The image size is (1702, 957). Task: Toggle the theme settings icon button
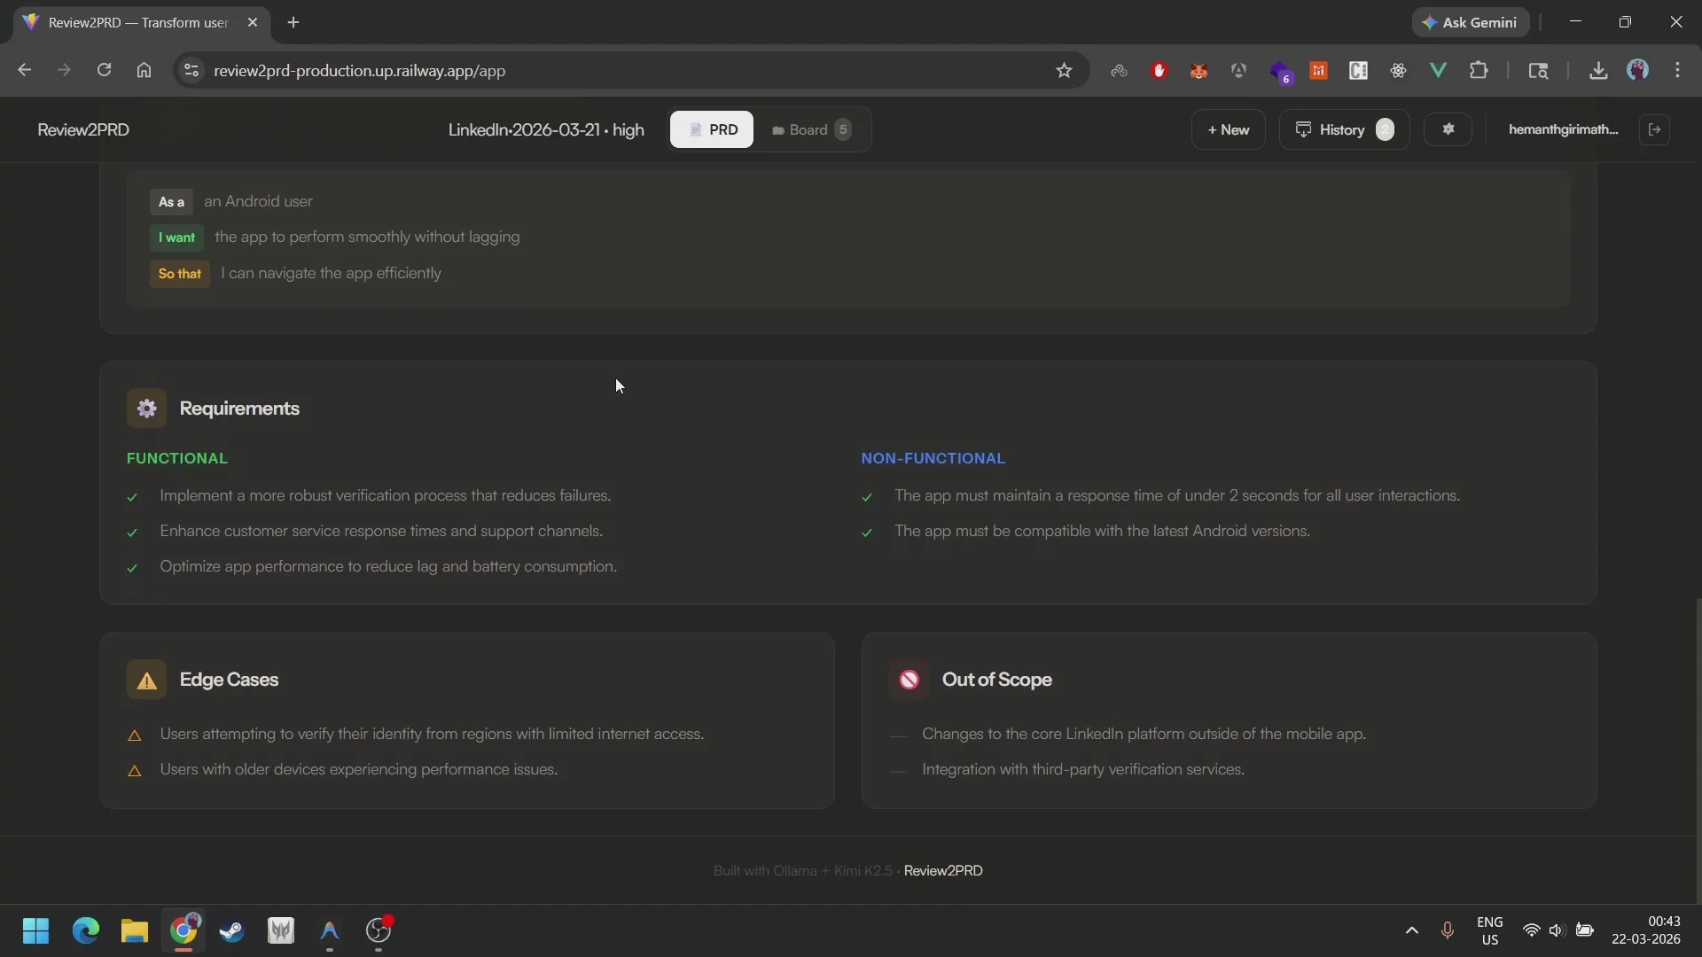click(x=1448, y=129)
